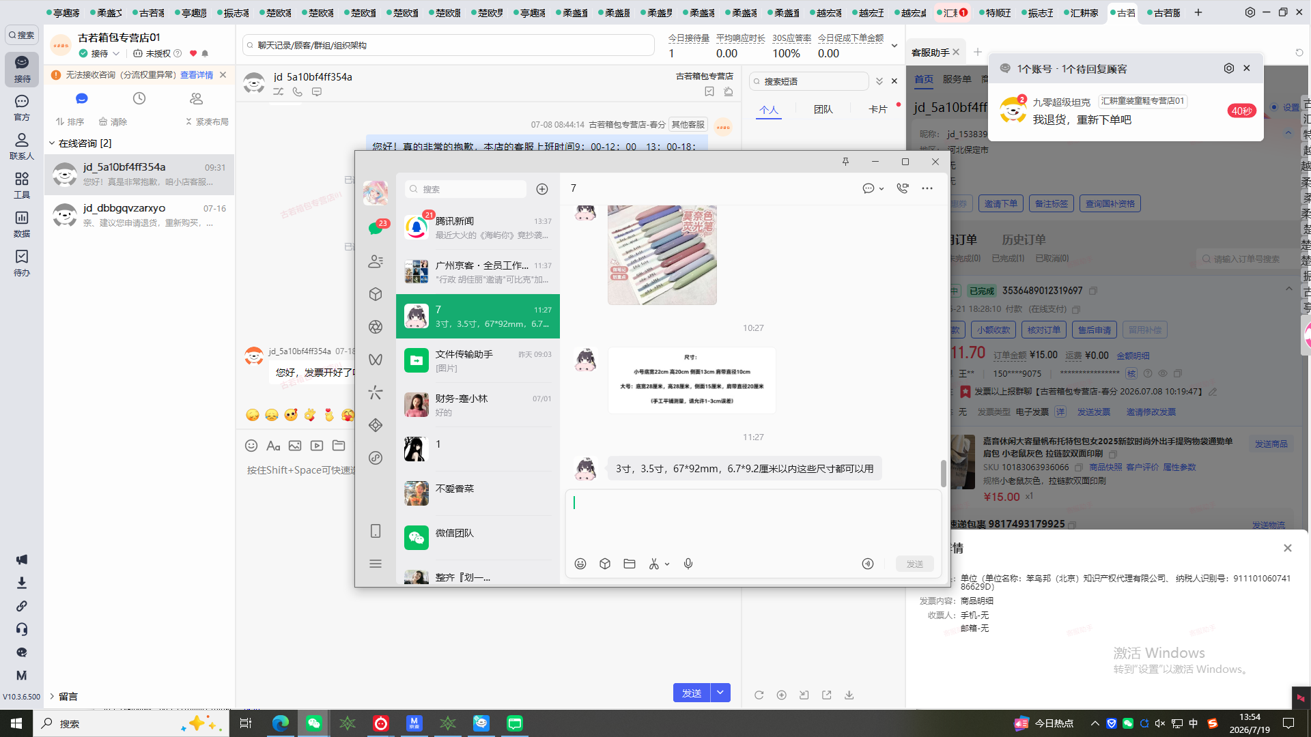Open 联系人 contacts in JD sidebar
This screenshot has height=737, width=1311.
point(22,146)
